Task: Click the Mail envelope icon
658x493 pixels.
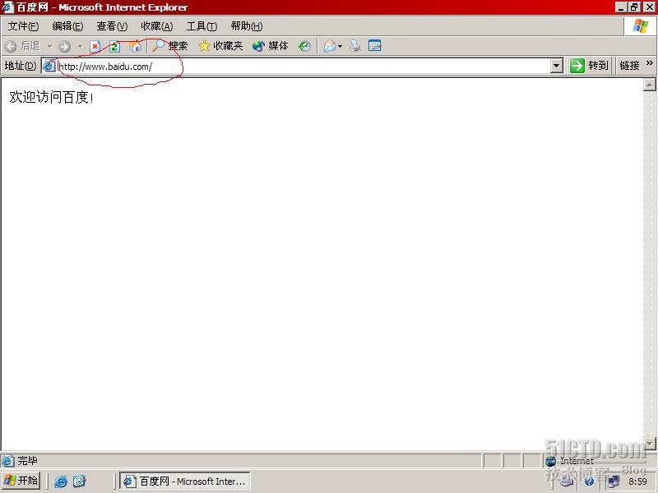Action: (330, 46)
